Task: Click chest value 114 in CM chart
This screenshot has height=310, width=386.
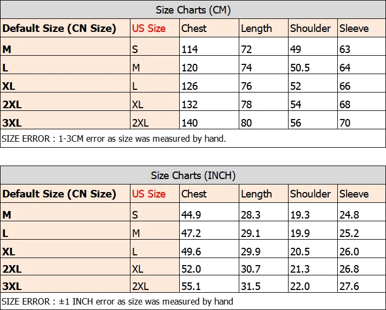Action: (x=189, y=49)
